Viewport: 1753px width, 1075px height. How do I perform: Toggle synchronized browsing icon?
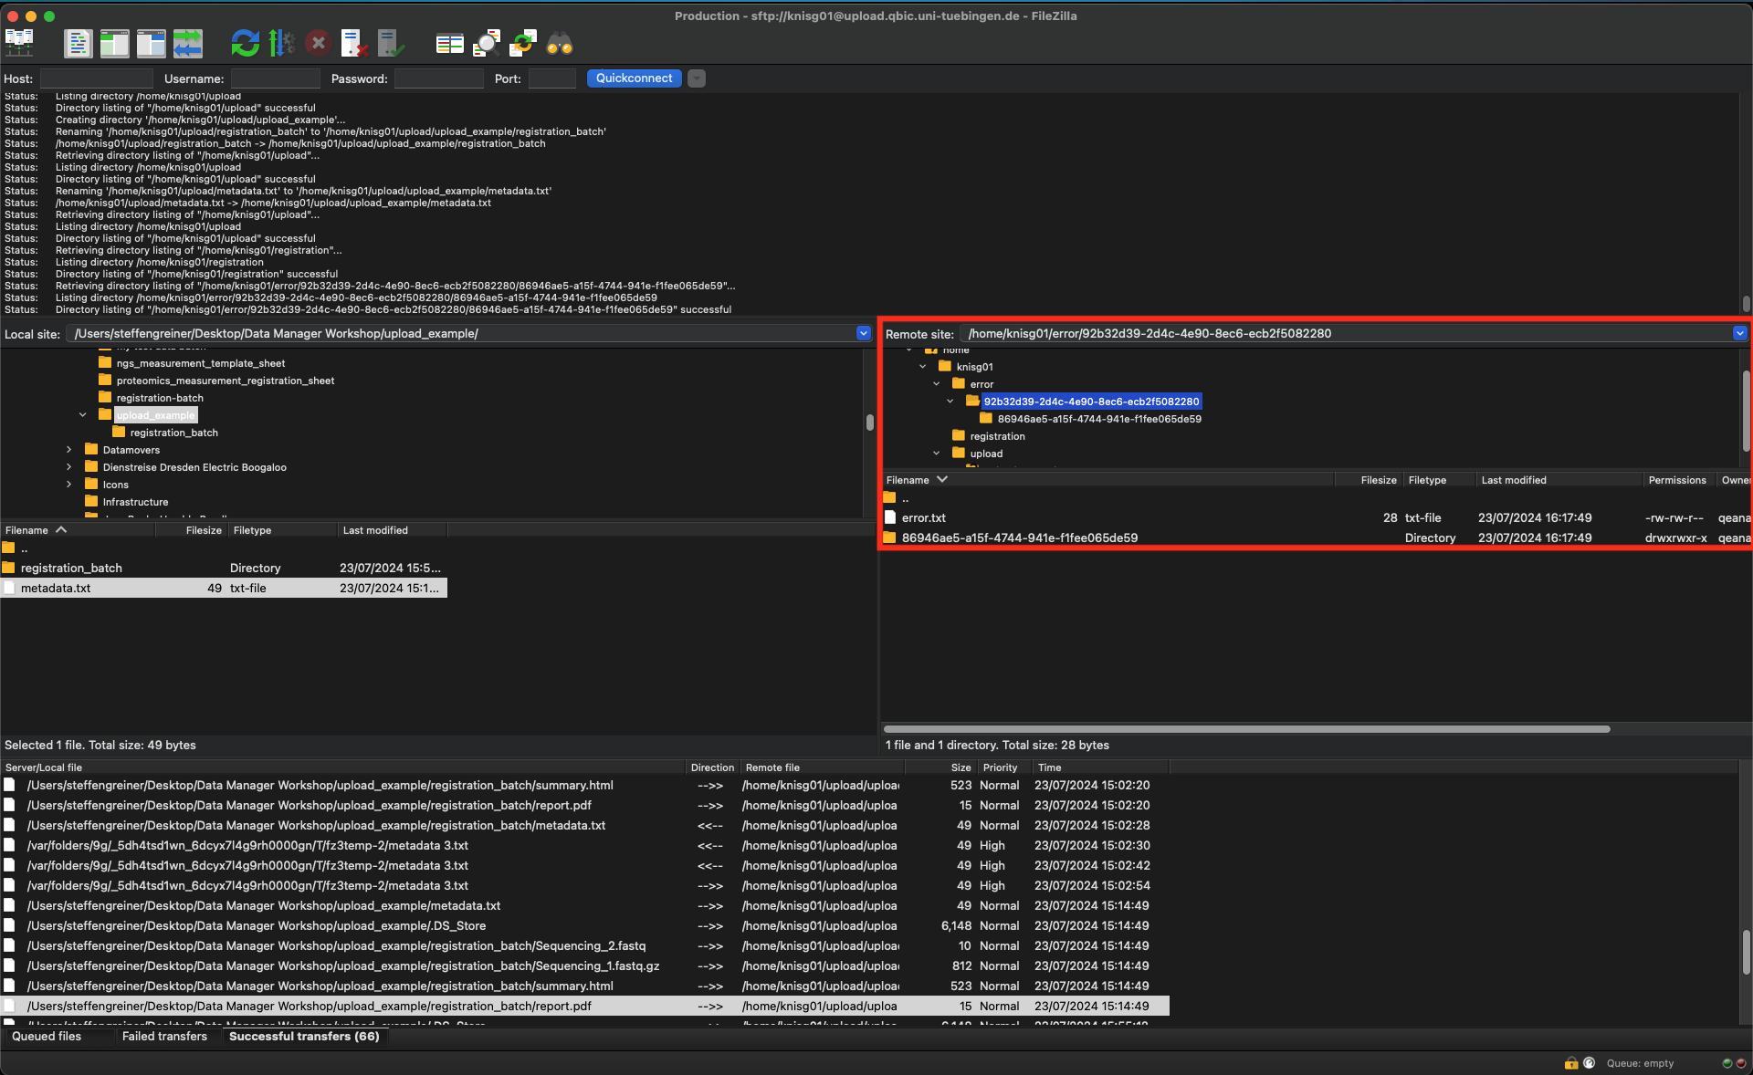point(523,43)
